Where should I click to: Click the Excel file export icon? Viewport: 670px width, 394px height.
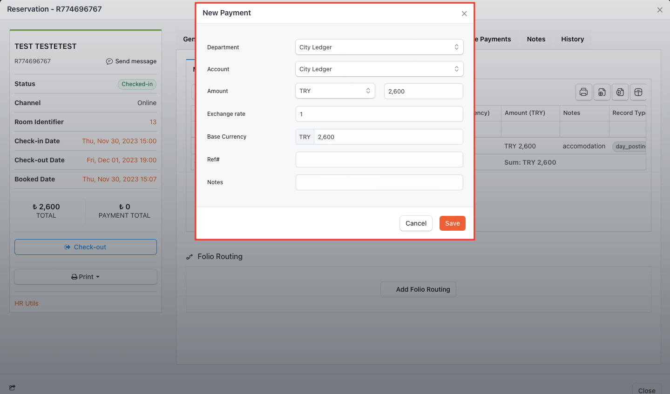pyautogui.click(x=620, y=92)
